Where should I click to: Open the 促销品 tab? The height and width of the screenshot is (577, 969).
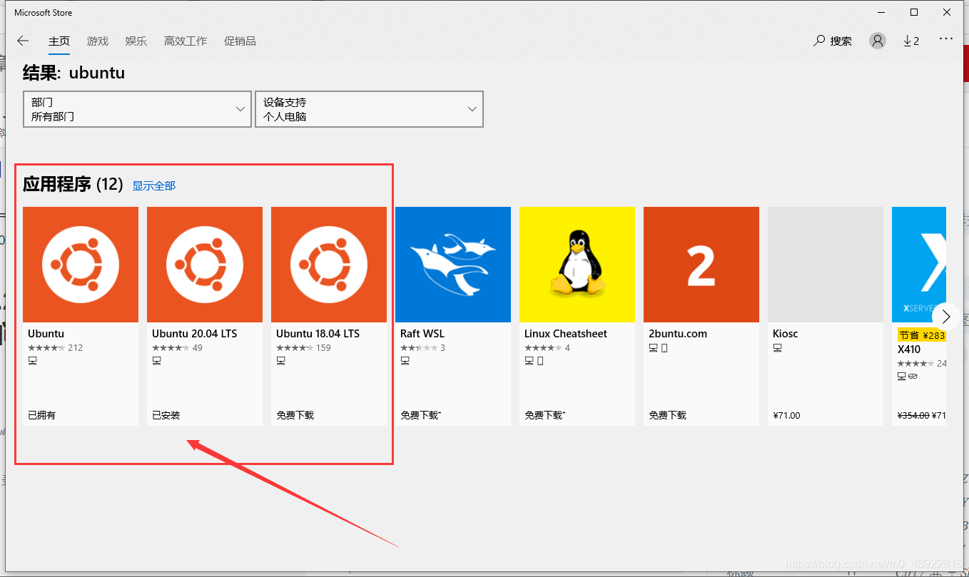tap(240, 41)
